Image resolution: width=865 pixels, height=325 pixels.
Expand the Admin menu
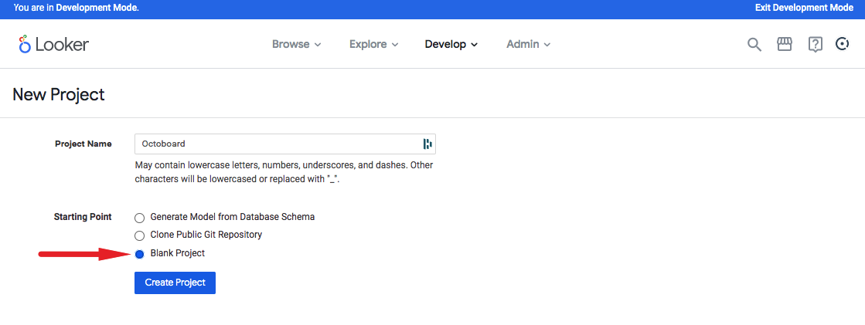coord(528,45)
